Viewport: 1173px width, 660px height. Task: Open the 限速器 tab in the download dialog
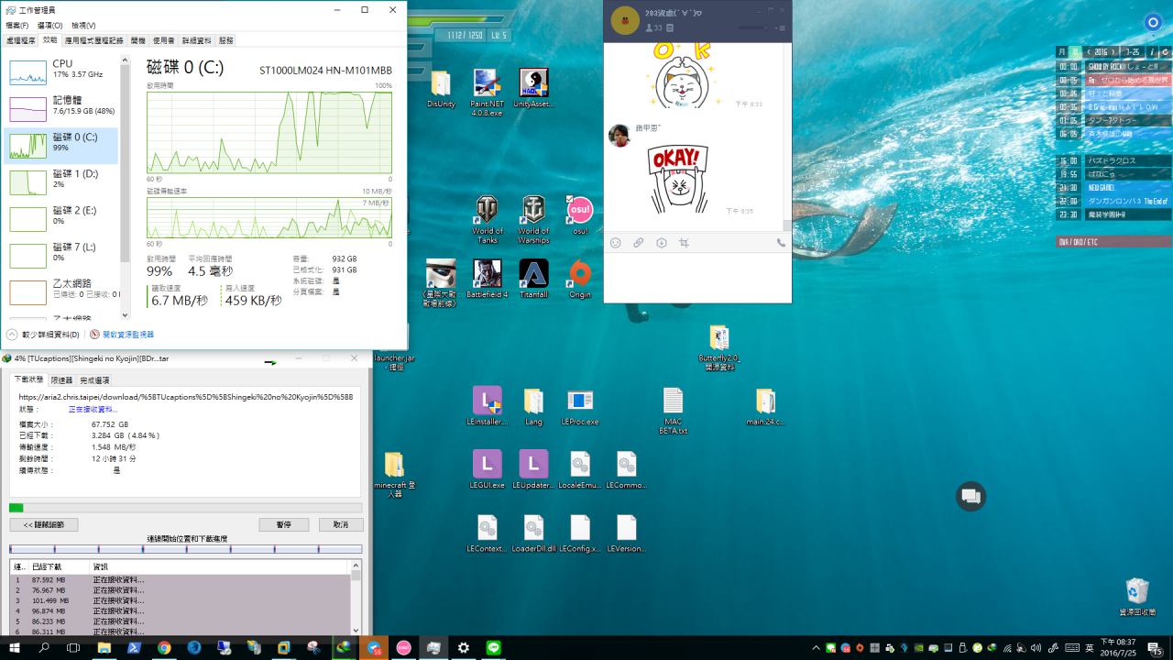(61, 379)
